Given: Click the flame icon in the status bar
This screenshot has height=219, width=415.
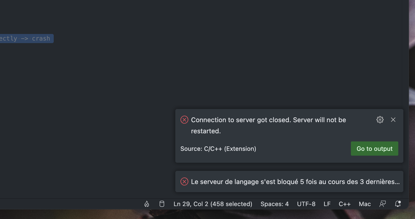Looking at the screenshot, I should coord(146,204).
